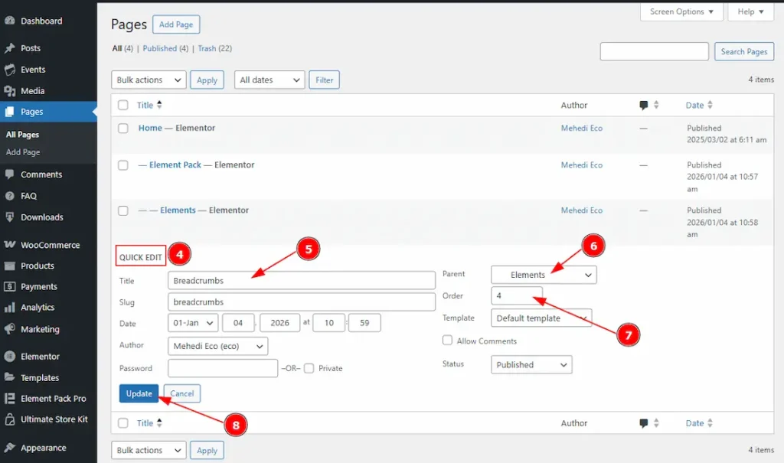Image resolution: width=784 pixels, height=463 pixels.
Task: Click the Events calendar icon
Action: coord(9,70)
